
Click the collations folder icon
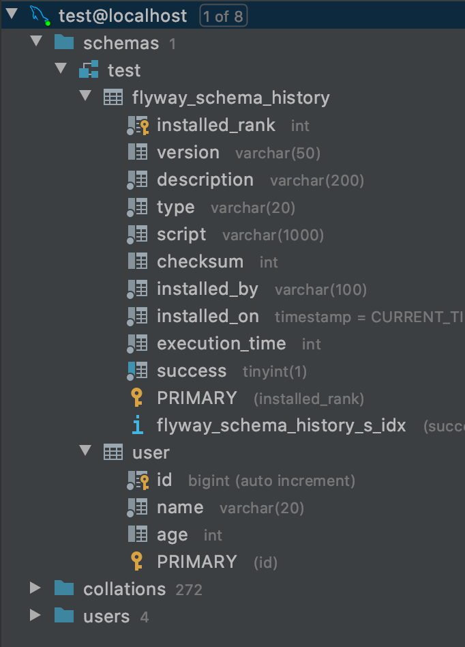pyautogui.click(x=64, y=588)
